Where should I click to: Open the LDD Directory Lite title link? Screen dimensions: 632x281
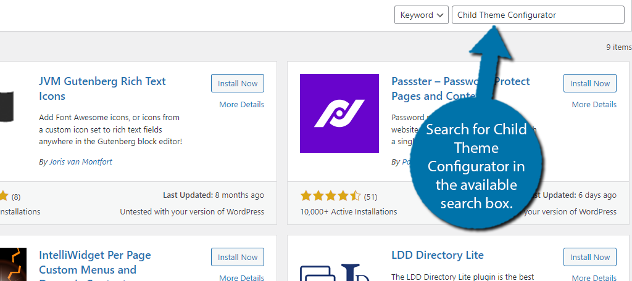[x=438, y=255]
